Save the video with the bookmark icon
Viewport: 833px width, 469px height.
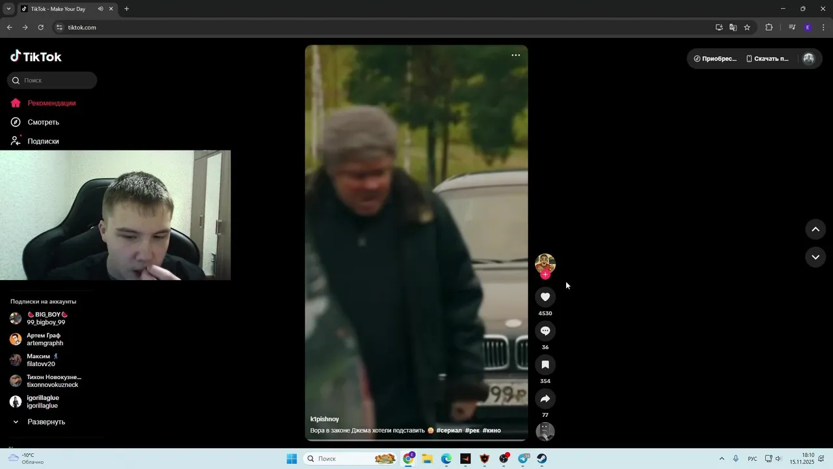(x=545, y=365)
